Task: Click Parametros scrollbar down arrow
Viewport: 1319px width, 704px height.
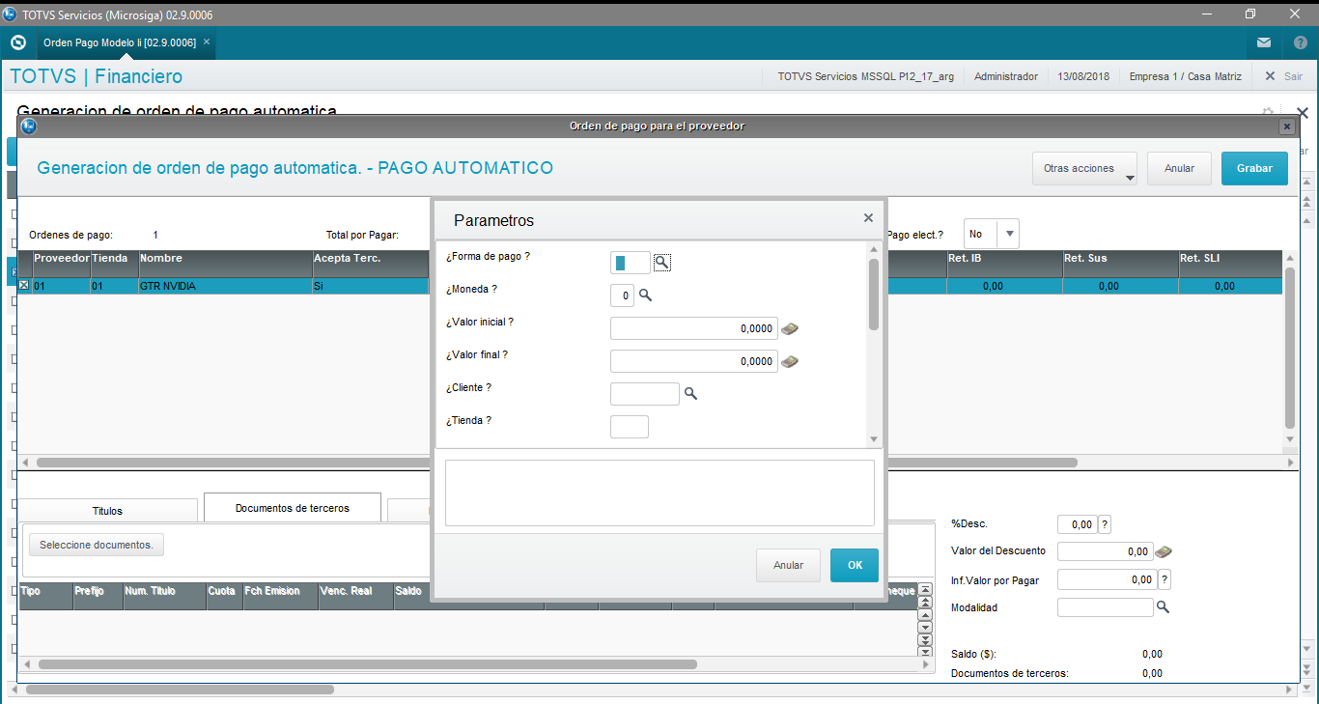Action: (874, 439)
